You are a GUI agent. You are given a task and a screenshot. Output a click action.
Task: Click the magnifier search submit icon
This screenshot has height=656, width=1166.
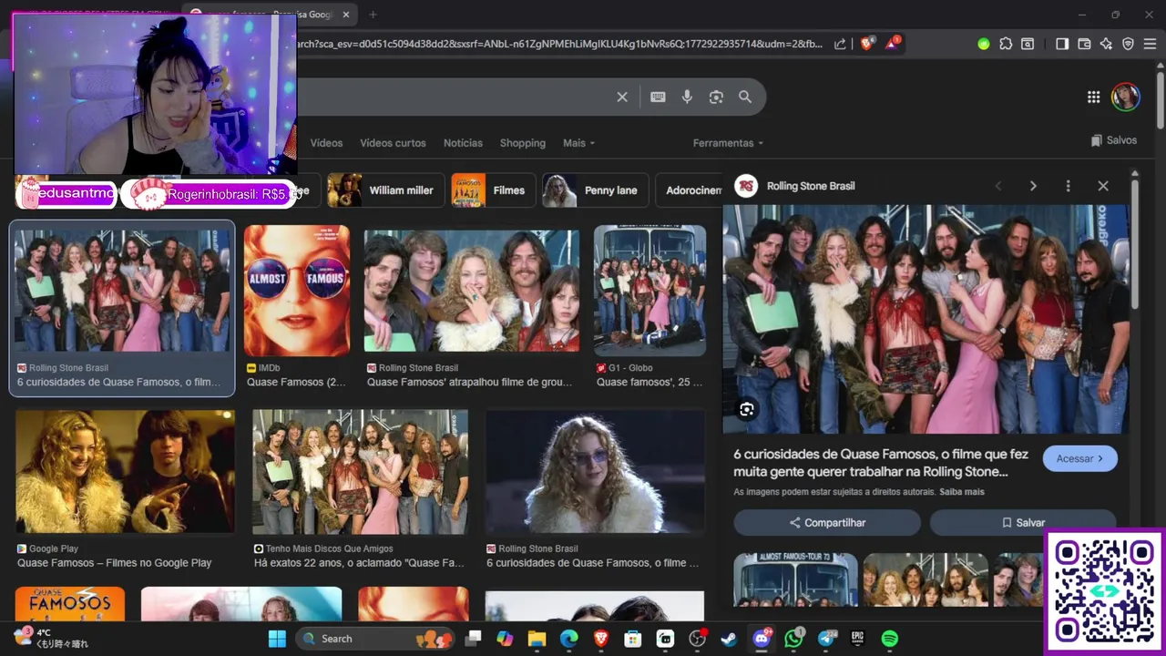tap(745, 97)
